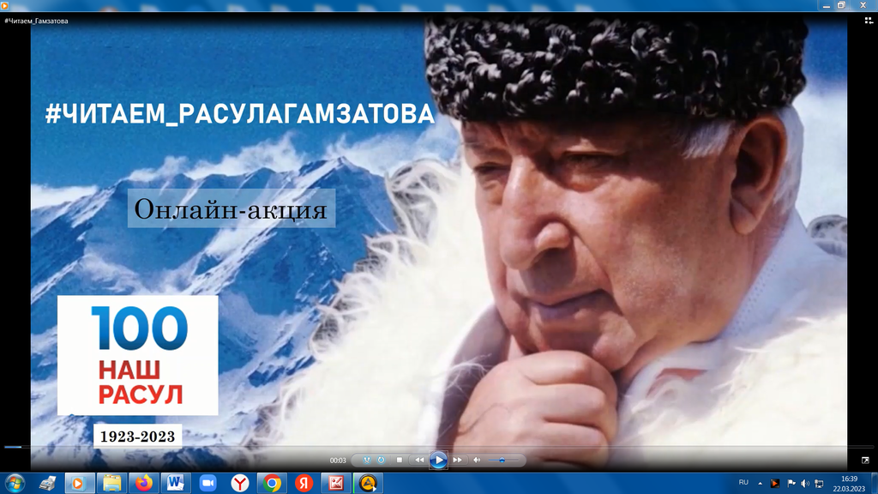Open Google Chrome from the taskbar
Image resolution: width=878 pixels, height=494 pixels.
click(x=272, y=483)
